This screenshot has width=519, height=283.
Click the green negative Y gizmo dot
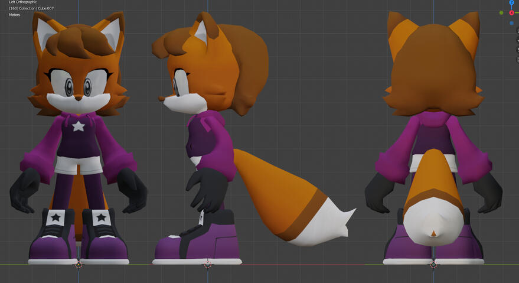[501, 12]
